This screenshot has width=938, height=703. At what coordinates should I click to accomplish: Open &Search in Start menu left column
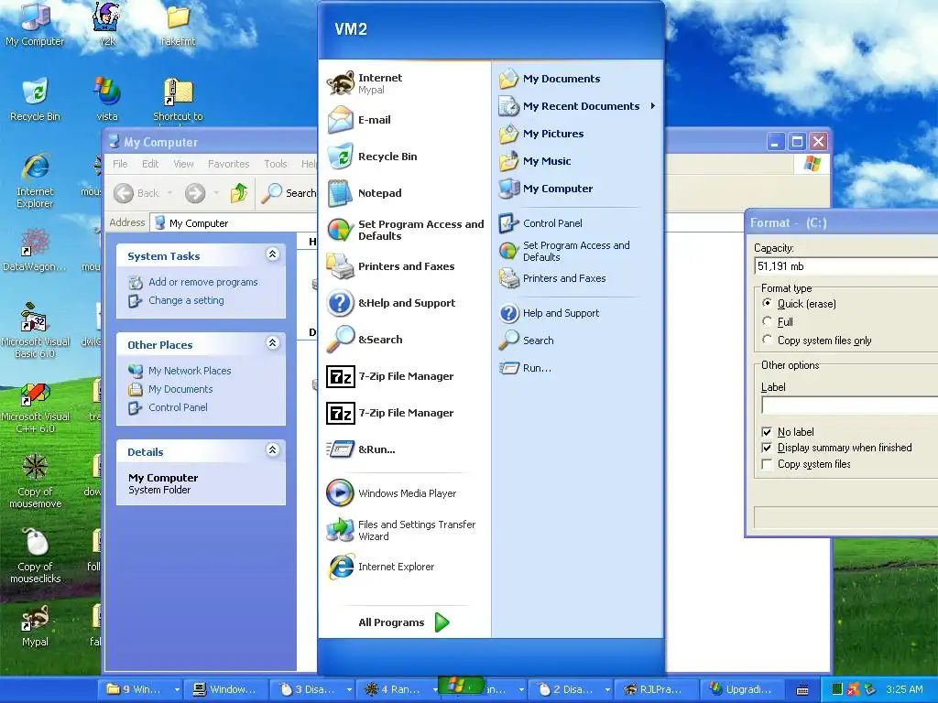tap(404, 340)
